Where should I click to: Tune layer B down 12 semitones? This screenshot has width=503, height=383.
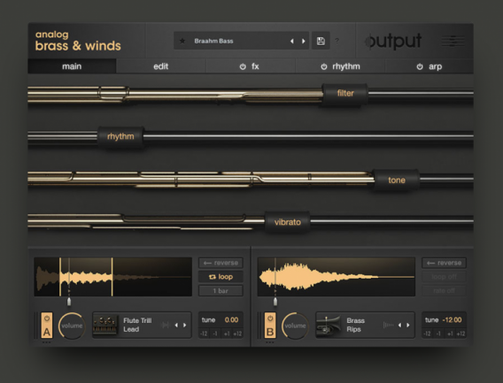coord(428,333)
